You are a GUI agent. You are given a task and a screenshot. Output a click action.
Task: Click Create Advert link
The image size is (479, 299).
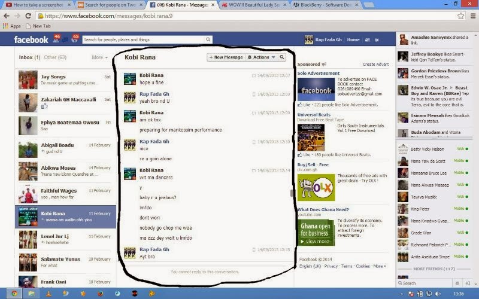pyautogui.click(x=375, y=65)
